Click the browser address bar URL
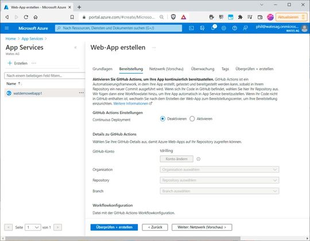This screenshot has width=310, height=241. 122,17
